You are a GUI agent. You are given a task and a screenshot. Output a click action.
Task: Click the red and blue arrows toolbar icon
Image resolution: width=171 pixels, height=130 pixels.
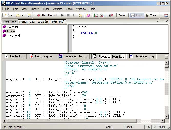[166, 15]
